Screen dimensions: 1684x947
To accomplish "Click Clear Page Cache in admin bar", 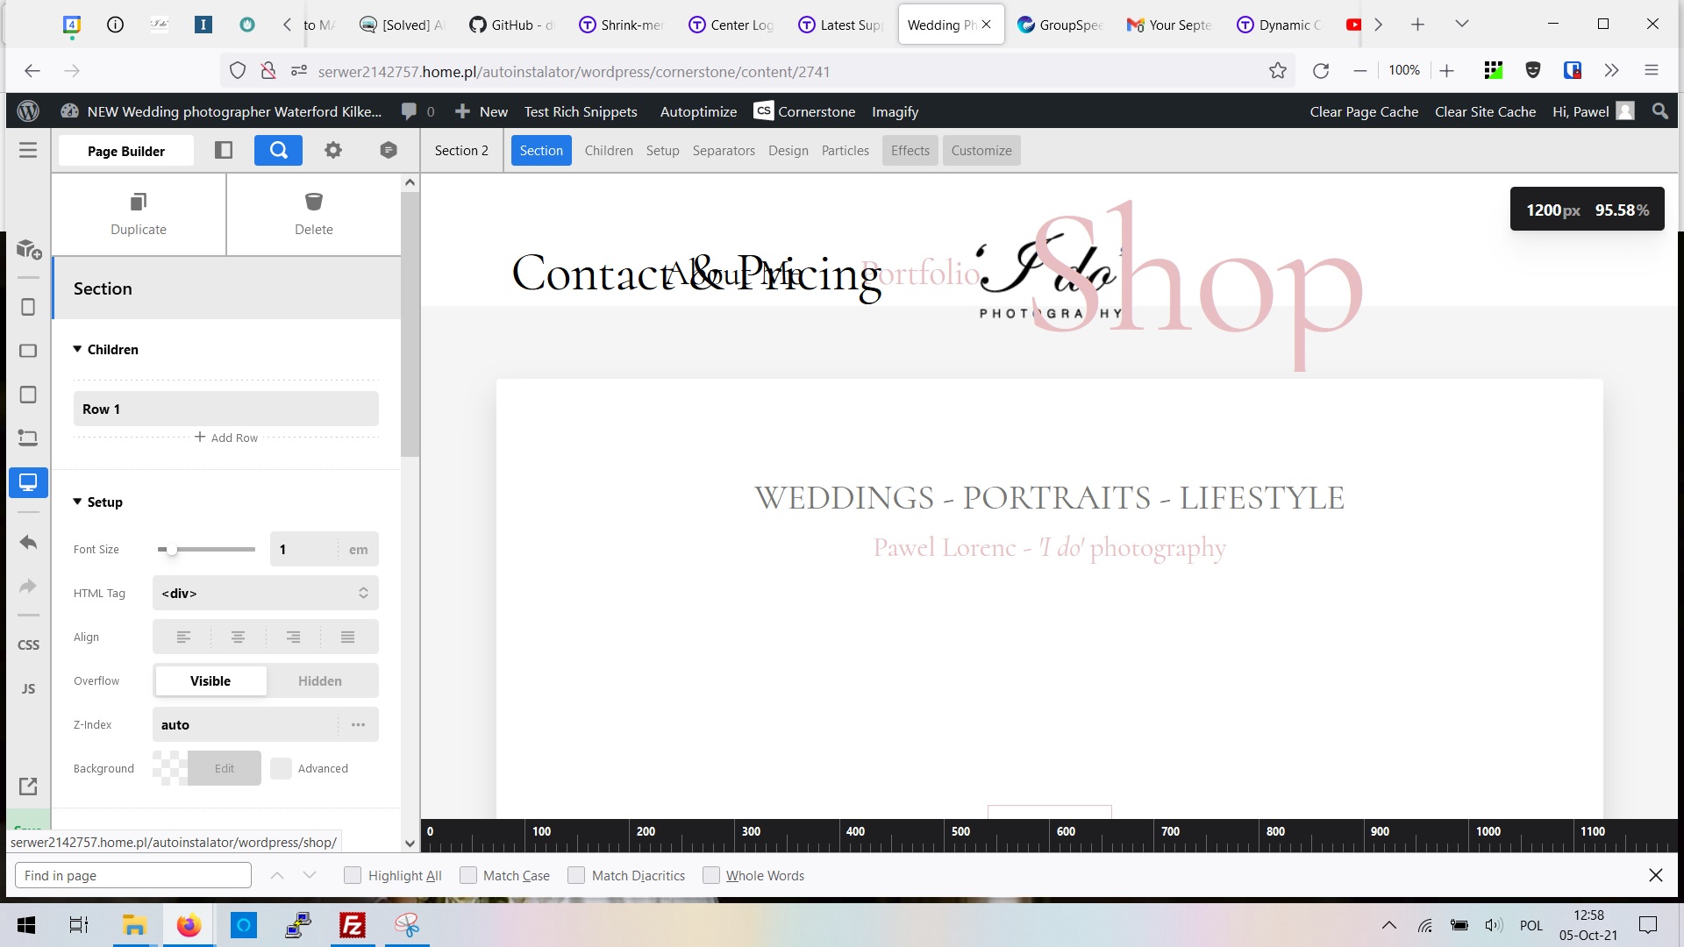I will pyautogui.click(x=1363, y=111).
